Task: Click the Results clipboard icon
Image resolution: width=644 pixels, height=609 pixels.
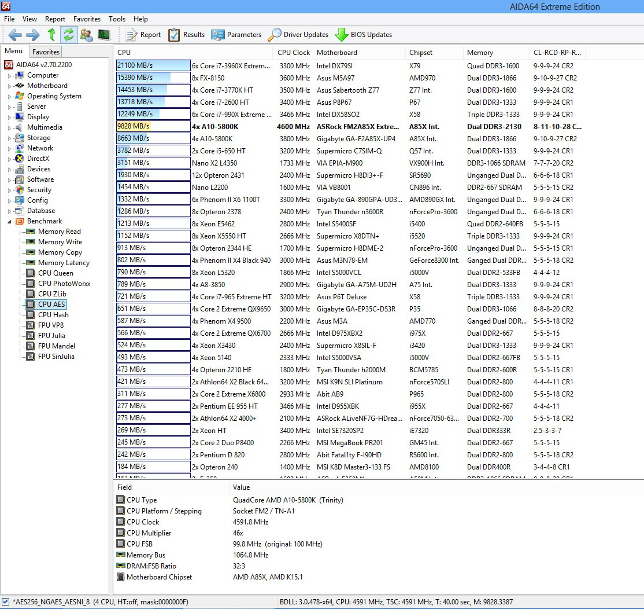Action: tap(174, 35)
